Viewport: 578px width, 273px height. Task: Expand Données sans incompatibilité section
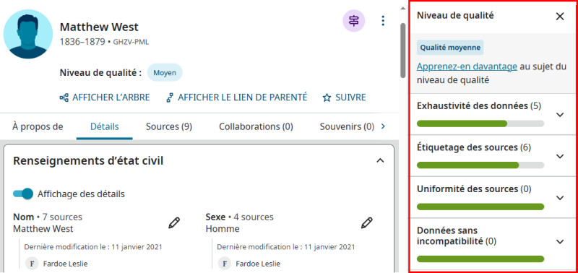pos(560,242)
